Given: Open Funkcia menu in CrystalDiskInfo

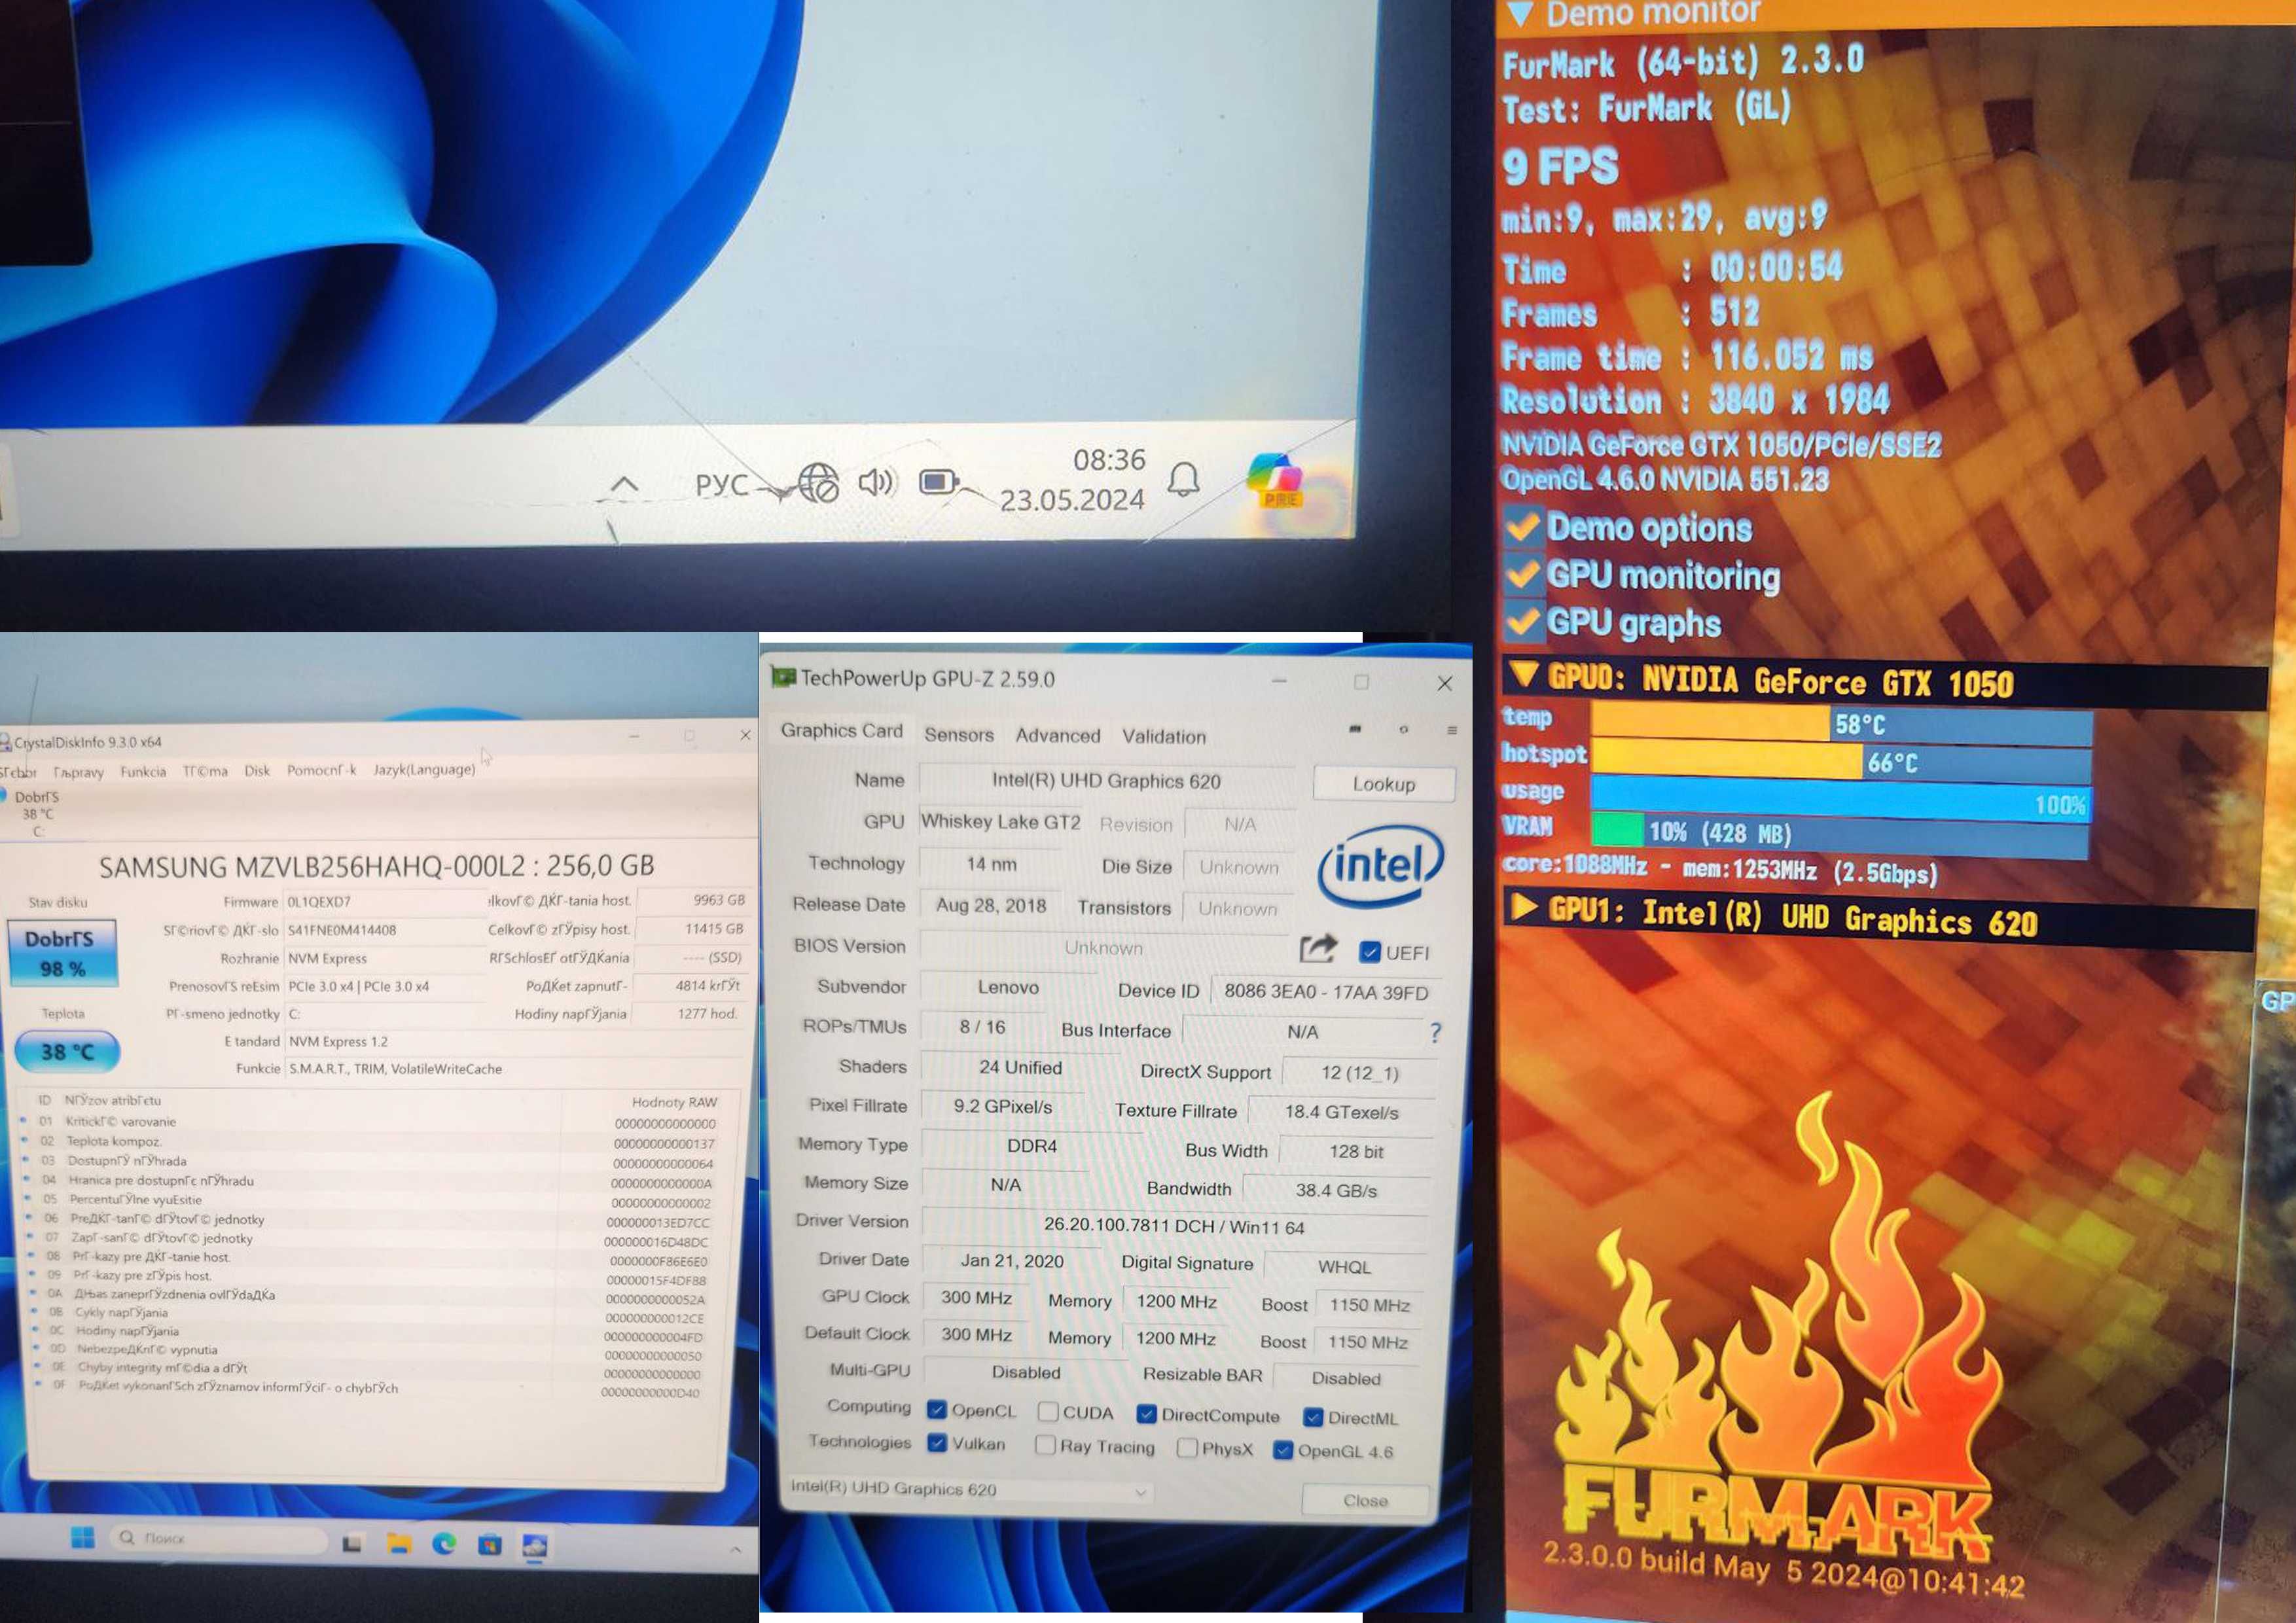Looking at the screenshot, I should [x=143, y=771].
